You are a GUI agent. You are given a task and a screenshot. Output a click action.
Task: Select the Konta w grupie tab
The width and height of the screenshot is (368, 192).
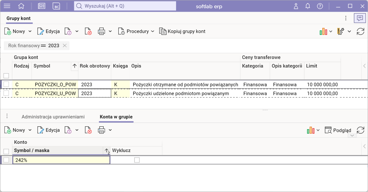(116, 117)
